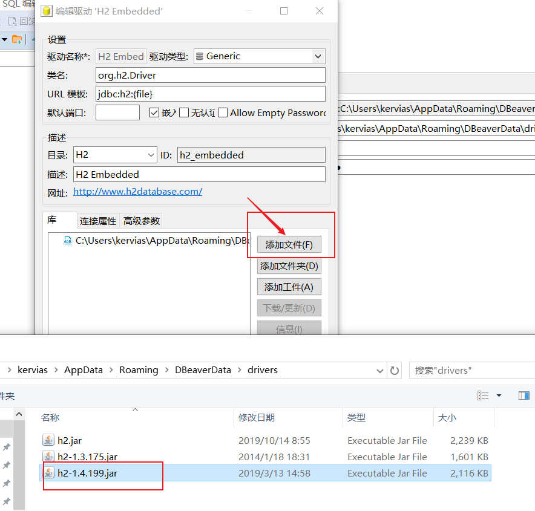The height and width of the screenshot is (511, 535).
Task: Click the navigation pane scroll up arrow
Action: (19, 414)
